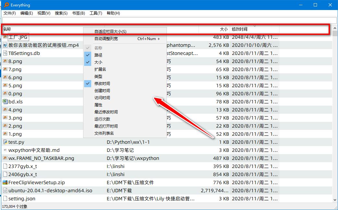Viewport: 338px width, 210px height.
Task: Click the TBSettings.db database file icon
Action: [5, 53]
